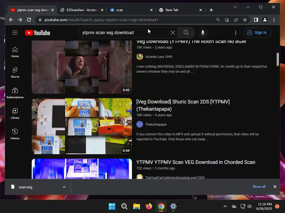285x213 pixels.
Task: Open Firefox from the taskbar
Action: pyautogui.click(x=149, y=206)
